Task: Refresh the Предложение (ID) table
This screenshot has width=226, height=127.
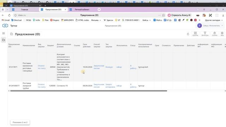Action: (x=188, y=34)
